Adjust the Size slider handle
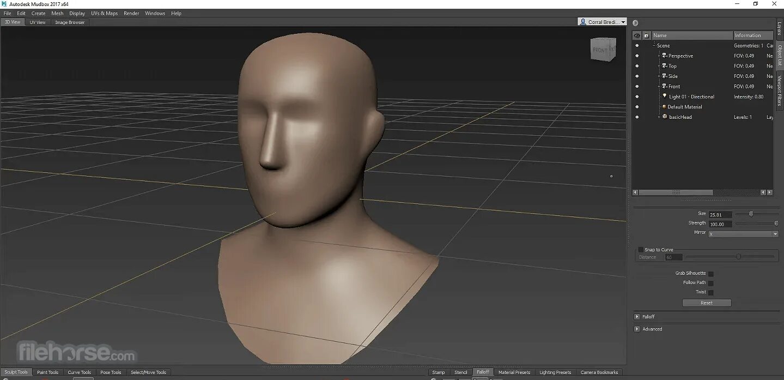 pyautogui.click(x=751, y=214)
